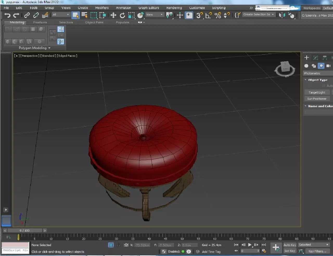Click the Percent Snap icon
333x256 pixels.
pyautogui.click(x=218, y=15)
